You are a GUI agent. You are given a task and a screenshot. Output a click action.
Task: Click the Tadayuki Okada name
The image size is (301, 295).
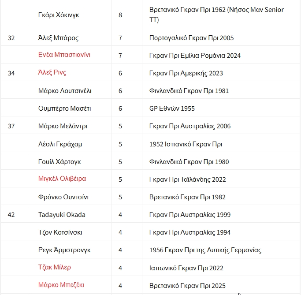point(62,215)
